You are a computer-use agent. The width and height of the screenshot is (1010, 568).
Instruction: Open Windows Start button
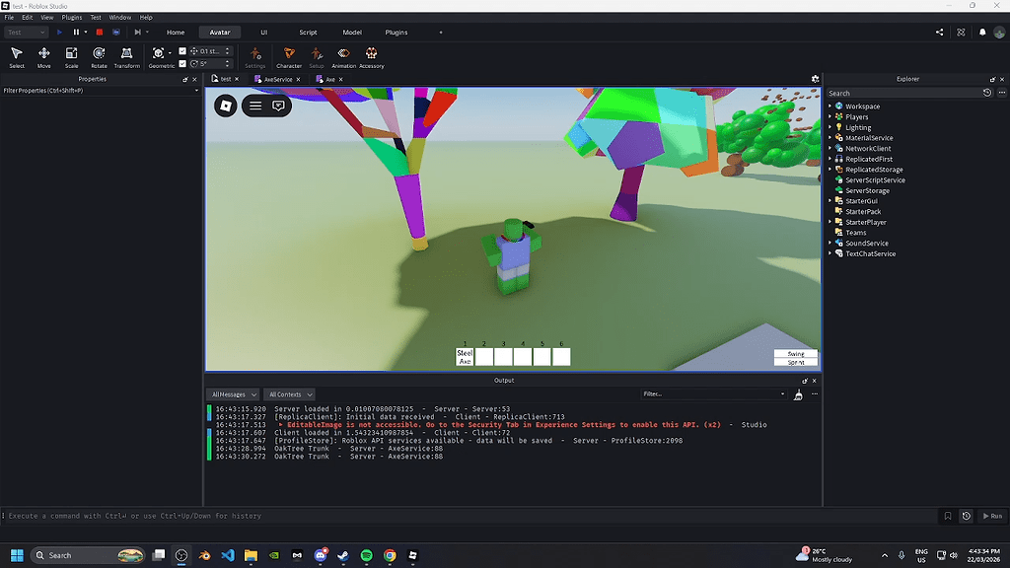(17, 555)
